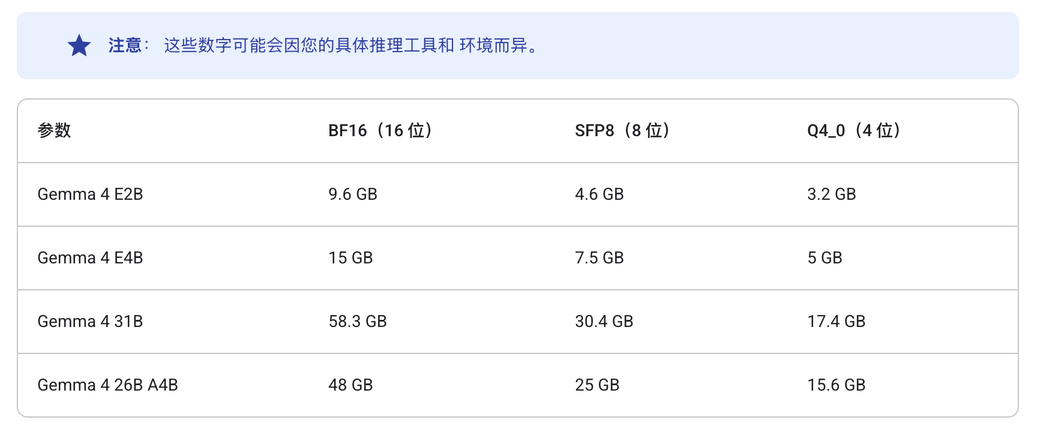This screenshot has width=1043, height=426.
Task: Select the Gemma 4 31B row label
Action: [90, 322]
